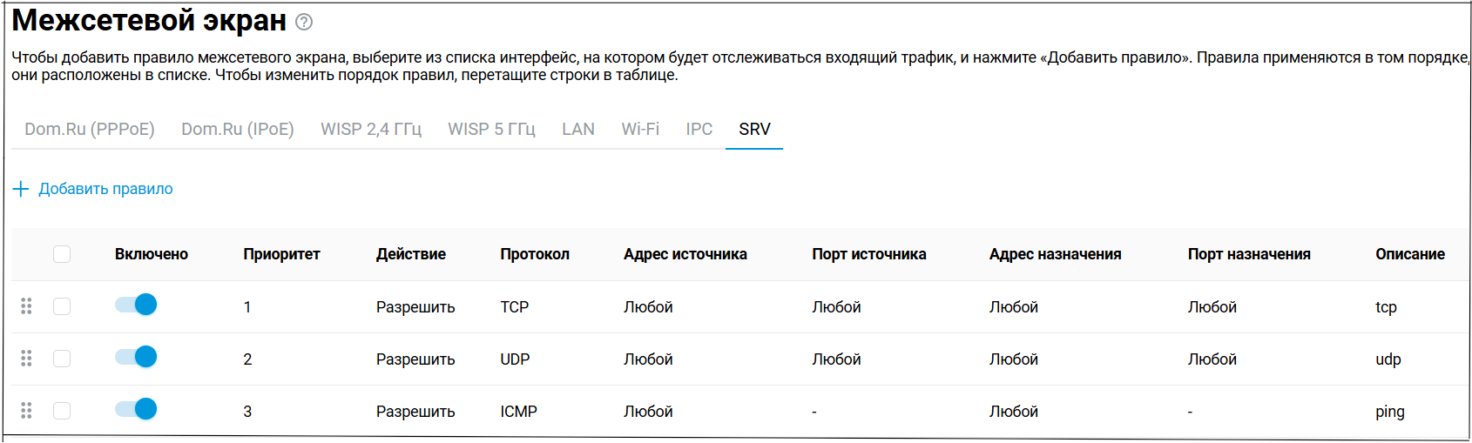Disable the TCP rule toggle switch
1472x443 pixels.
[x=136, y=305]
